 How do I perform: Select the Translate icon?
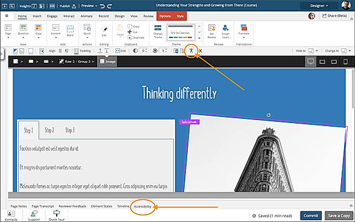click(x=244, y=31)
